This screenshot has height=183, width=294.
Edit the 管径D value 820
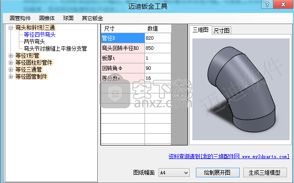tap(158, 38)
